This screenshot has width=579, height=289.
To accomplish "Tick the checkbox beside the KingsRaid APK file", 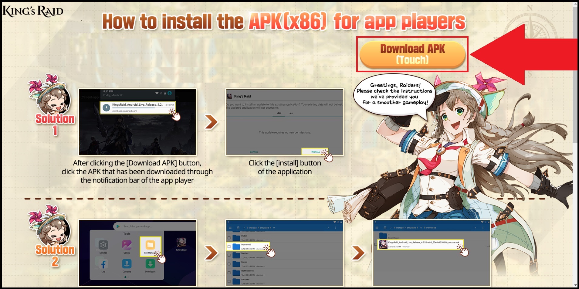I will (376, 244).
